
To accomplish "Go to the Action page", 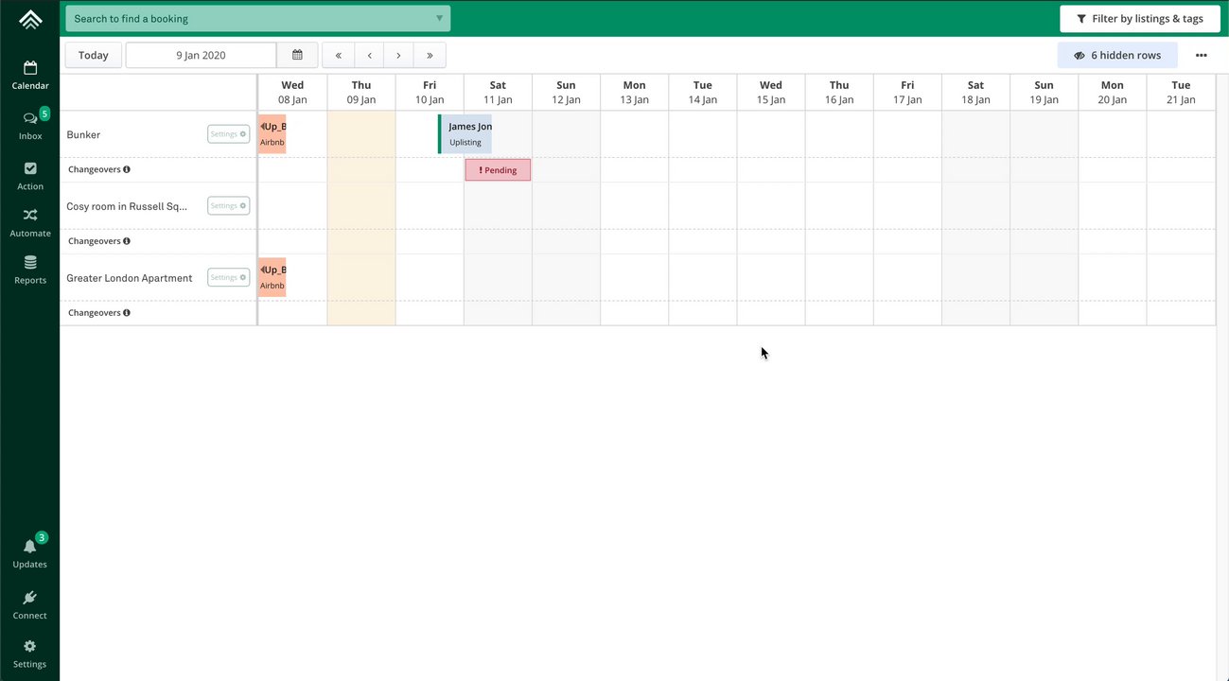I will [30, 176].
